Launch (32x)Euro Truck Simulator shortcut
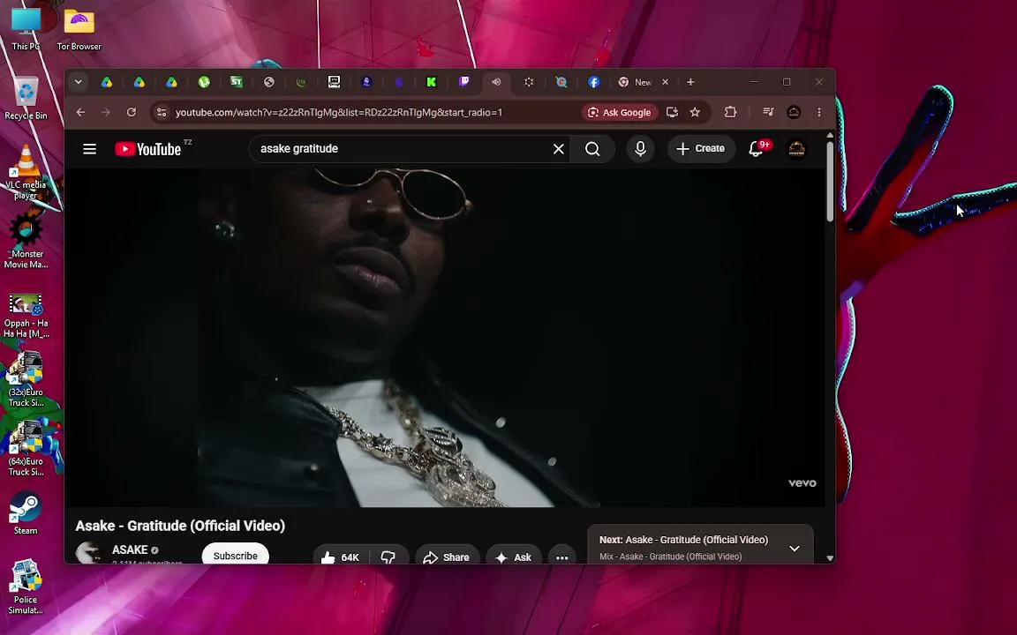Screen dimensions: 1017x635 26,380
